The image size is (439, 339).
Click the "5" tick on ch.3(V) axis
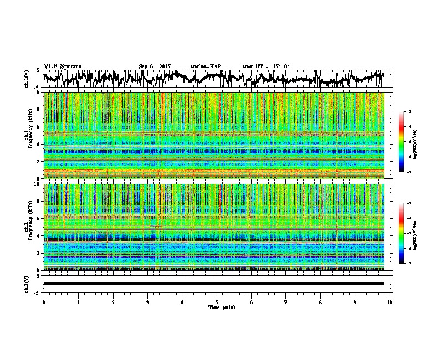click(x=38, y=276)
